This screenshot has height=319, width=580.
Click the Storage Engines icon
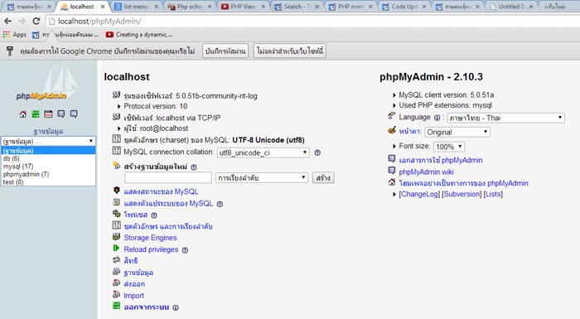(117, 237)
